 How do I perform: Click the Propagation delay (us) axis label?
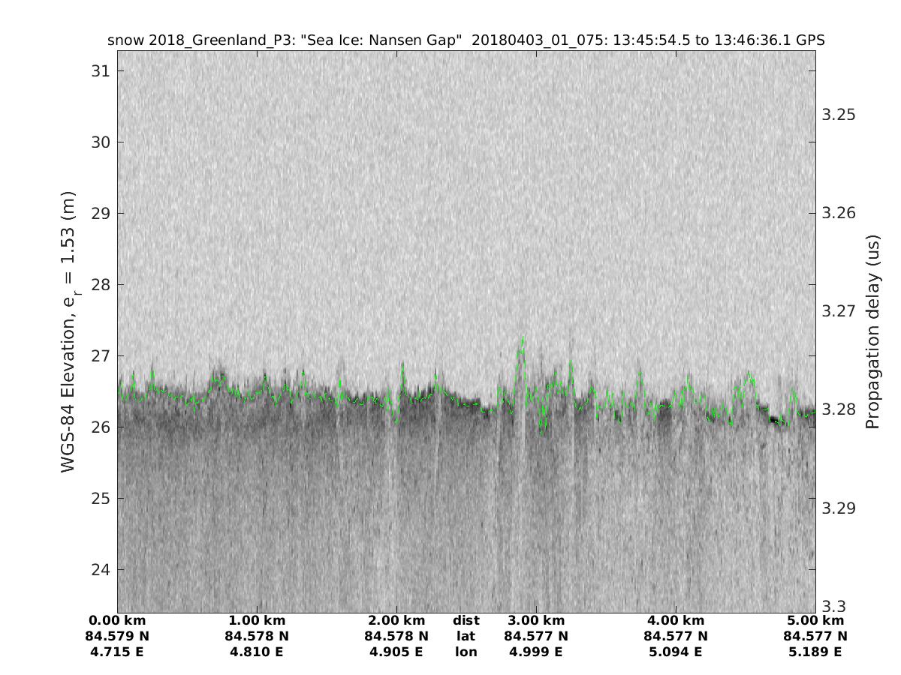coord(872,331)
